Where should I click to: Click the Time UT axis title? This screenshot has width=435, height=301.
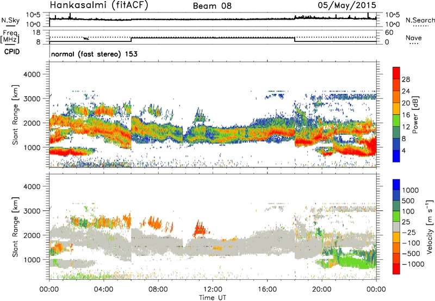[213, 298]
